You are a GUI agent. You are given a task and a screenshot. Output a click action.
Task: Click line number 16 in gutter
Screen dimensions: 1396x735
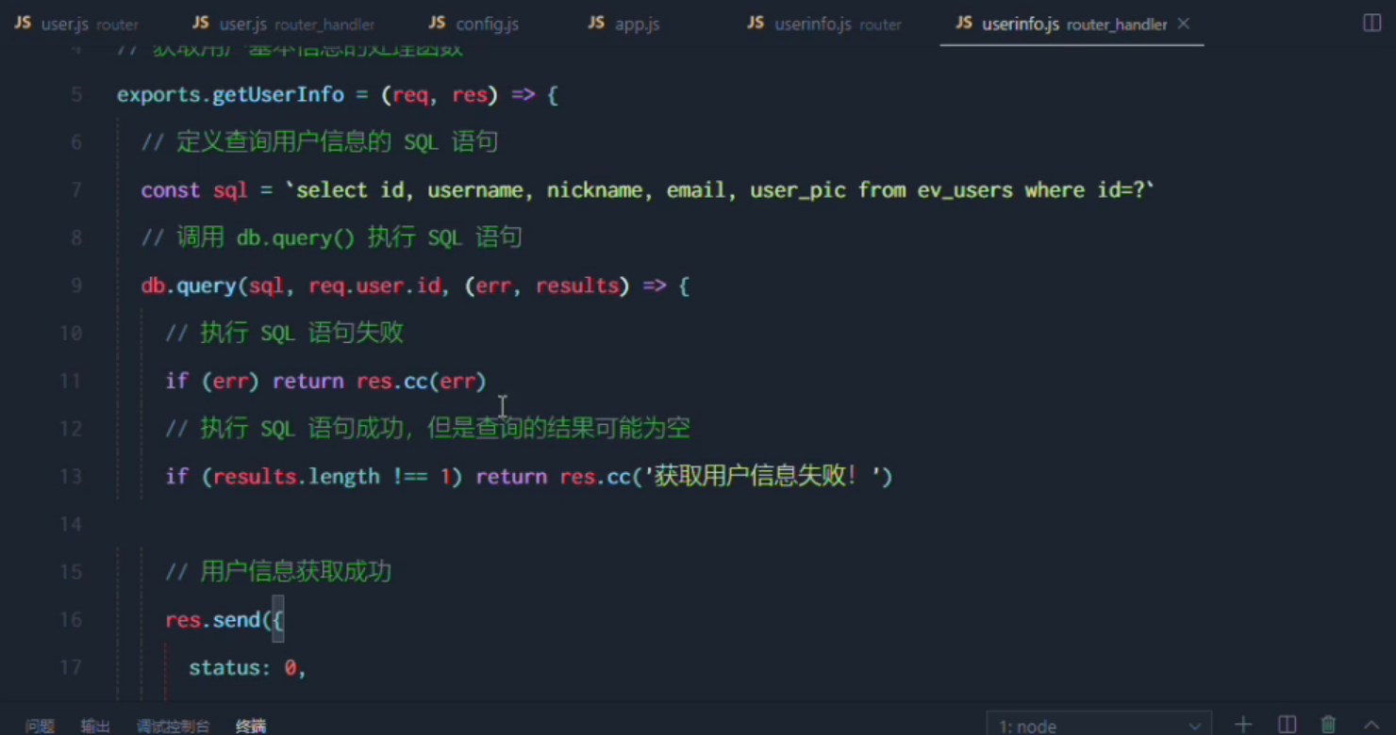tap(72, 619)
